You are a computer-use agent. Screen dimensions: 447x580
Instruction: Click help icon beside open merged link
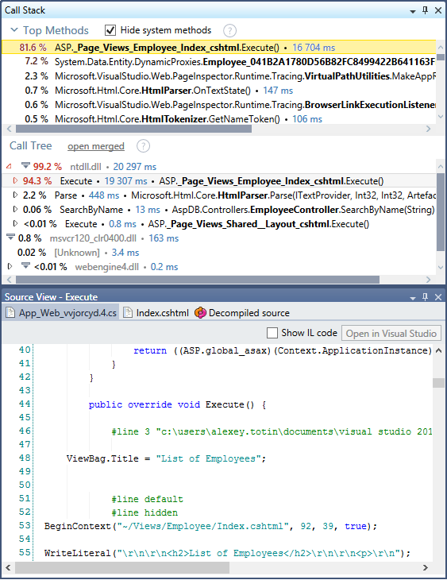click(x=143, y=146)
